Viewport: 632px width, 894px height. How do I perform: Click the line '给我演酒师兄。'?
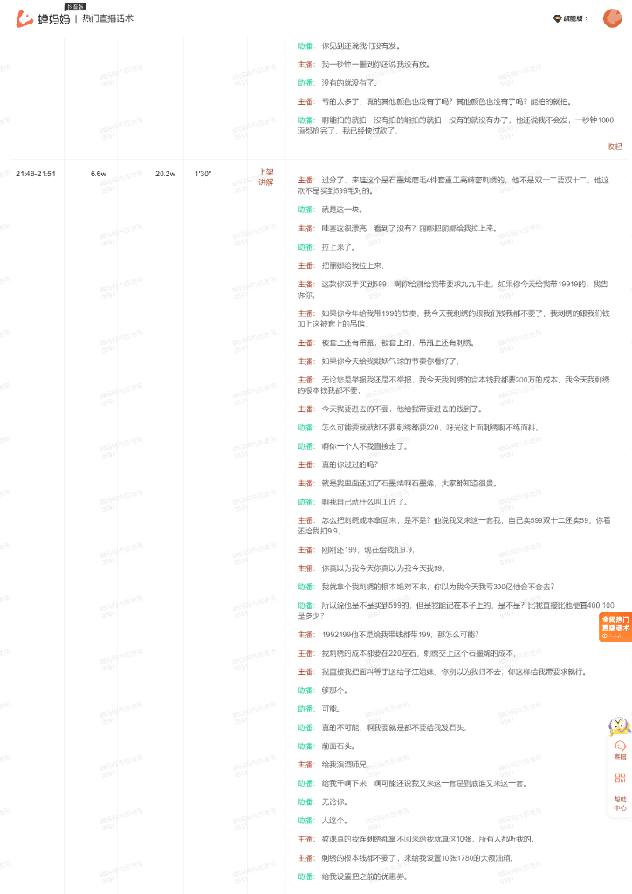point(346,765)
